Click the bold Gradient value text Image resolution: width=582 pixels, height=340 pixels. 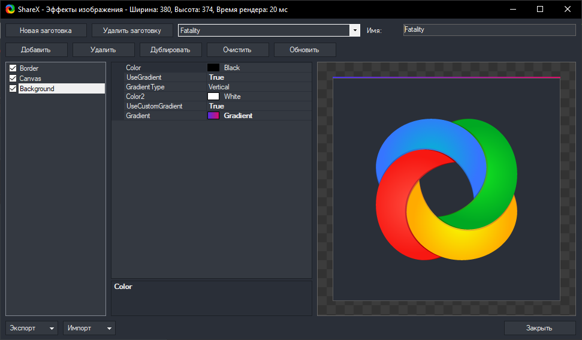coord(239,116)
